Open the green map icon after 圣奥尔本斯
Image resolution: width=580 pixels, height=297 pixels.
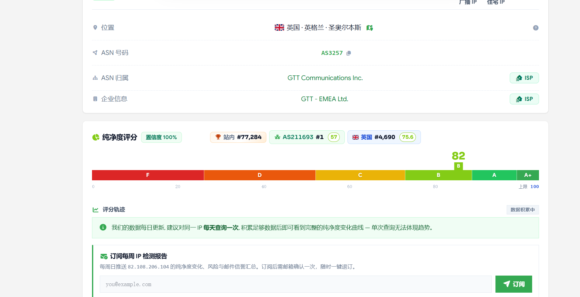click(x=370, y=28)
